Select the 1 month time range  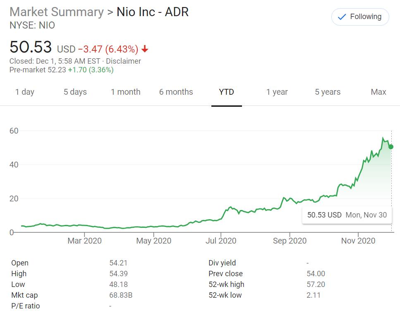coord(125,92)
